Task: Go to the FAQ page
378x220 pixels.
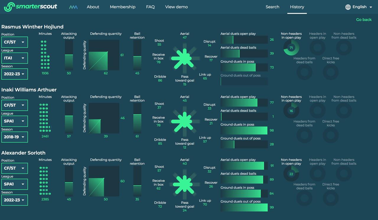Action: coord(150,7)
